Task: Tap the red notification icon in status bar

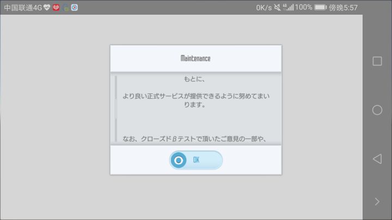Action: tap(56, 8)
